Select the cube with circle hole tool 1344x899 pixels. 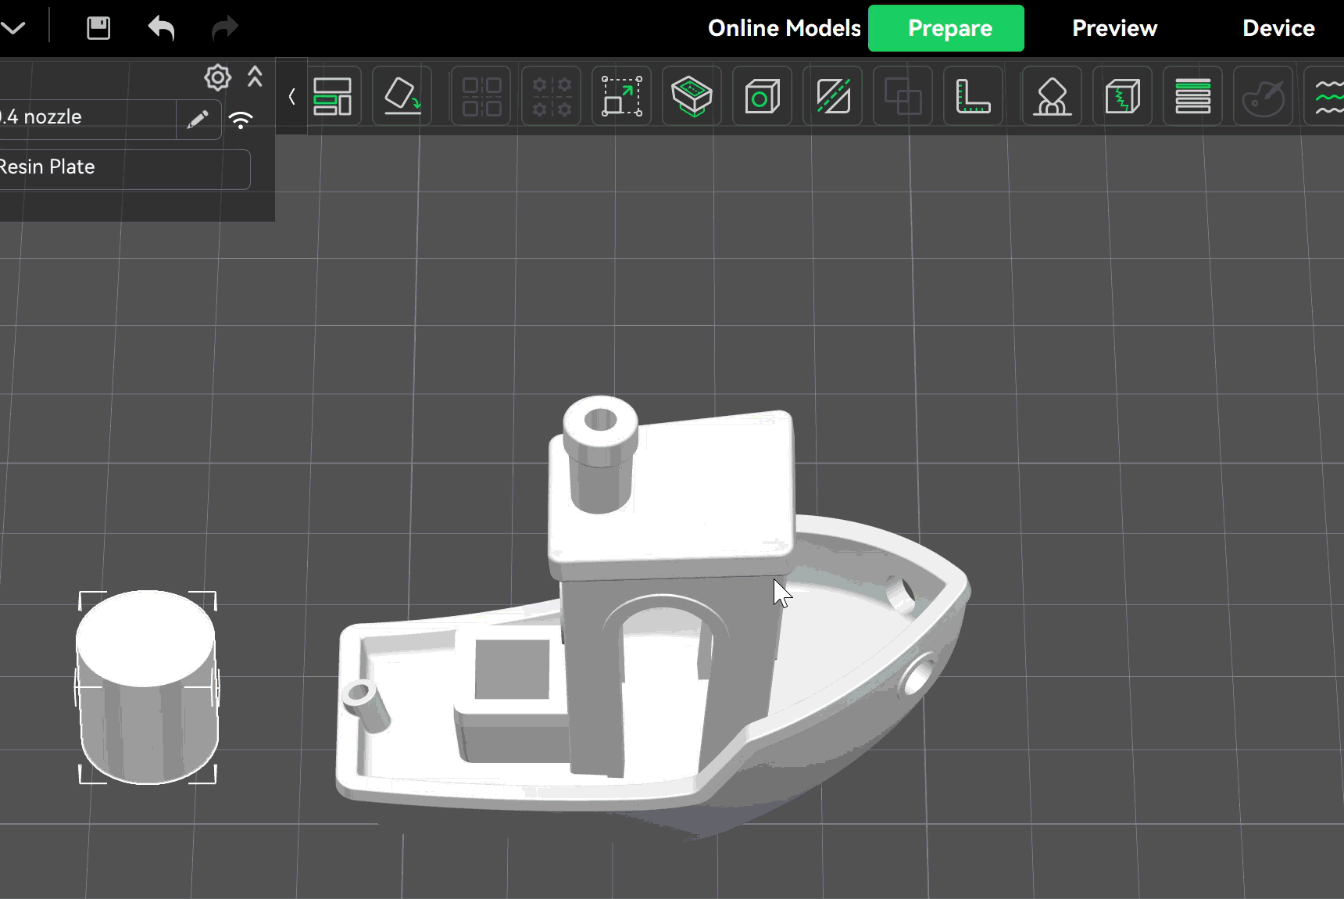tap(763, 97)
